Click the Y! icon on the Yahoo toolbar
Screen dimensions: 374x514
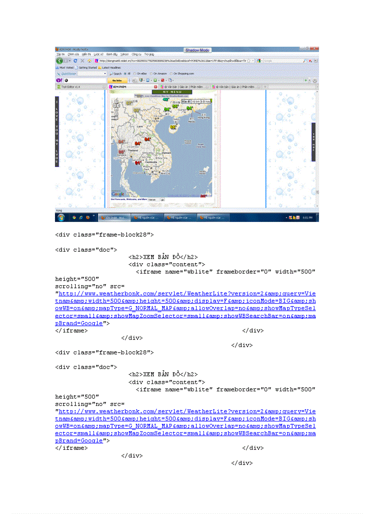click(x=59, y=80)
